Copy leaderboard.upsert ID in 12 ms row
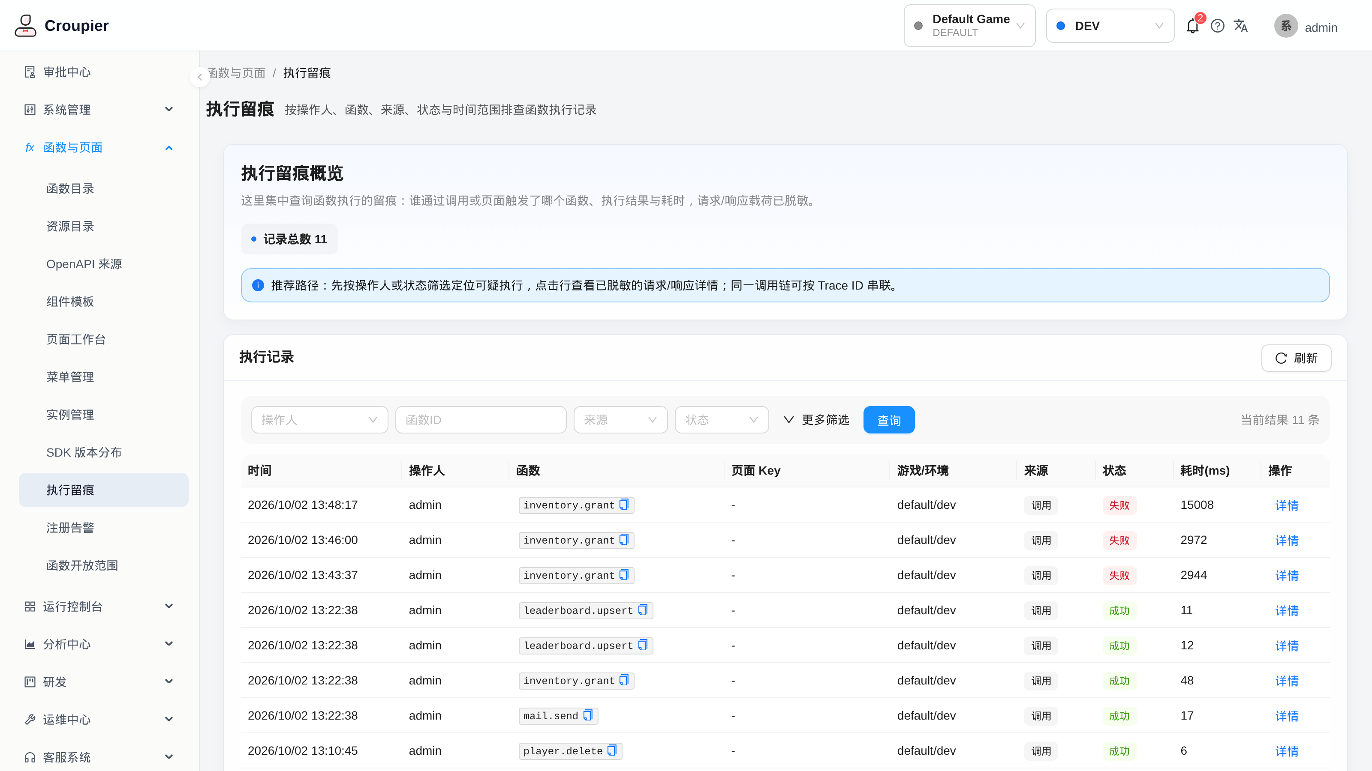The height and width of the screenshot is (771, 1372). click(642, 645)
